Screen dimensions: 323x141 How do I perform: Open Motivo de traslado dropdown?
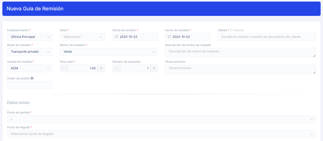[x=108, y=52]
